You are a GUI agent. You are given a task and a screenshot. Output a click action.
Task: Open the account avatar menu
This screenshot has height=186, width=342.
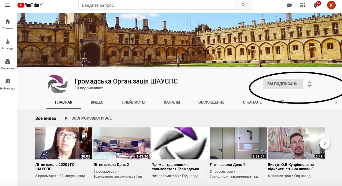coord(331,5)
